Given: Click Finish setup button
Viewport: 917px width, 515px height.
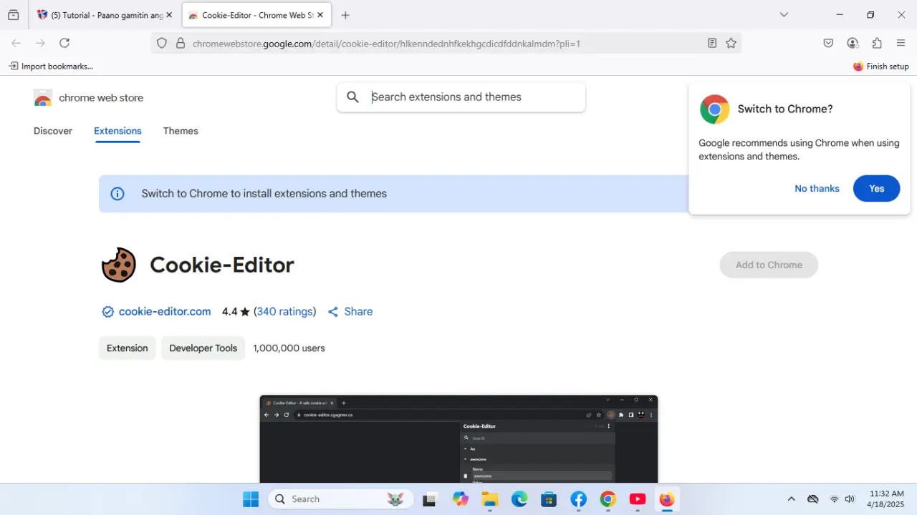Looking at the screenshot, I should [881, 67].
